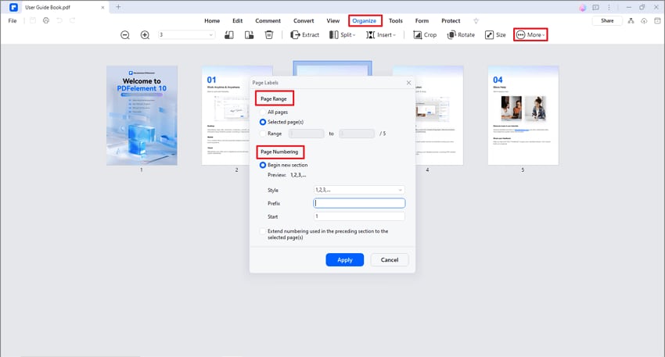Select the Selected page(s) radio option
665x357 pixels.
tap(263, 122)
